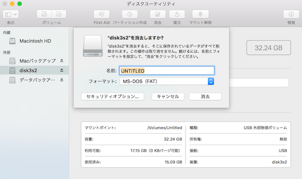Click the USB 外部物理ボリューム type value
Screen dimensions: 302x179
click(x=265, y=128)
